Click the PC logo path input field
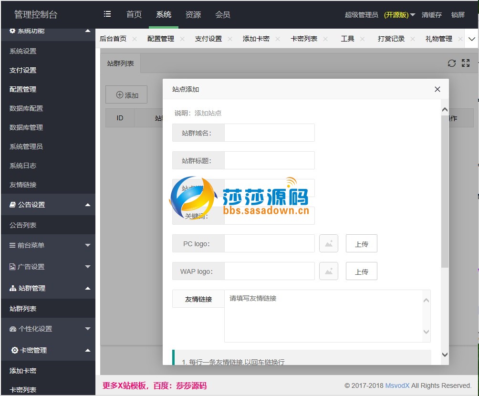The height and width of the screenshot is (396, 479). tap(270, 243)
